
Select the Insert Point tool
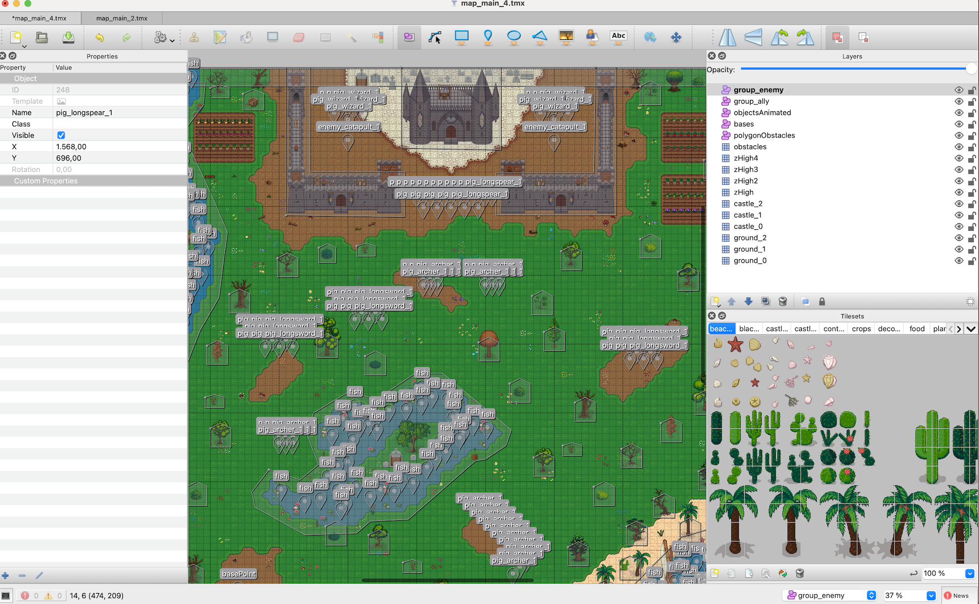point(488,37)
